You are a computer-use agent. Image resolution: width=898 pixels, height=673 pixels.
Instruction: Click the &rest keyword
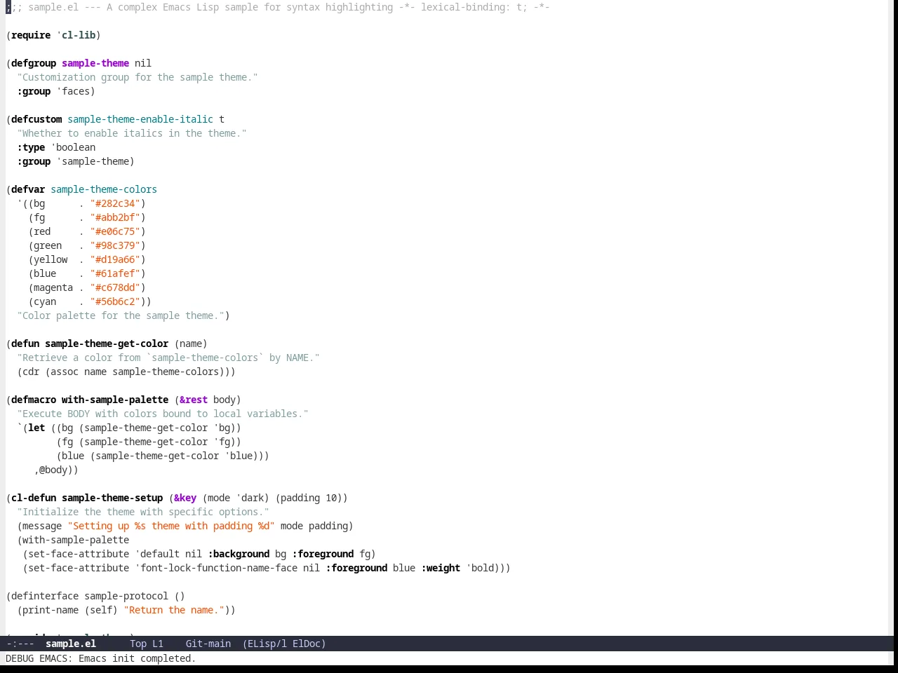point(194,400)
